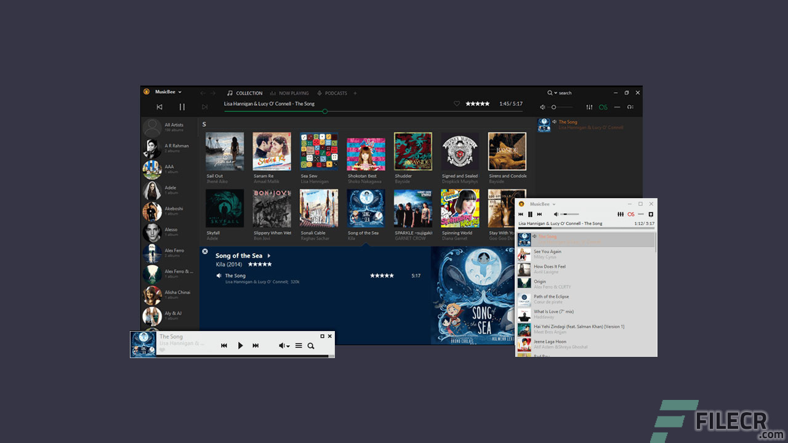Image resolution: width=788 pixels, height=443 pixels.
Task: Open the Sanam Re album cover
Action: [272, 151]
